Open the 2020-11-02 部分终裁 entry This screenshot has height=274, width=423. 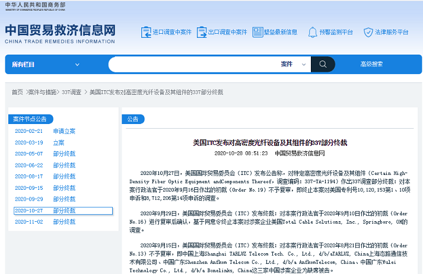(x=45, y=222)
